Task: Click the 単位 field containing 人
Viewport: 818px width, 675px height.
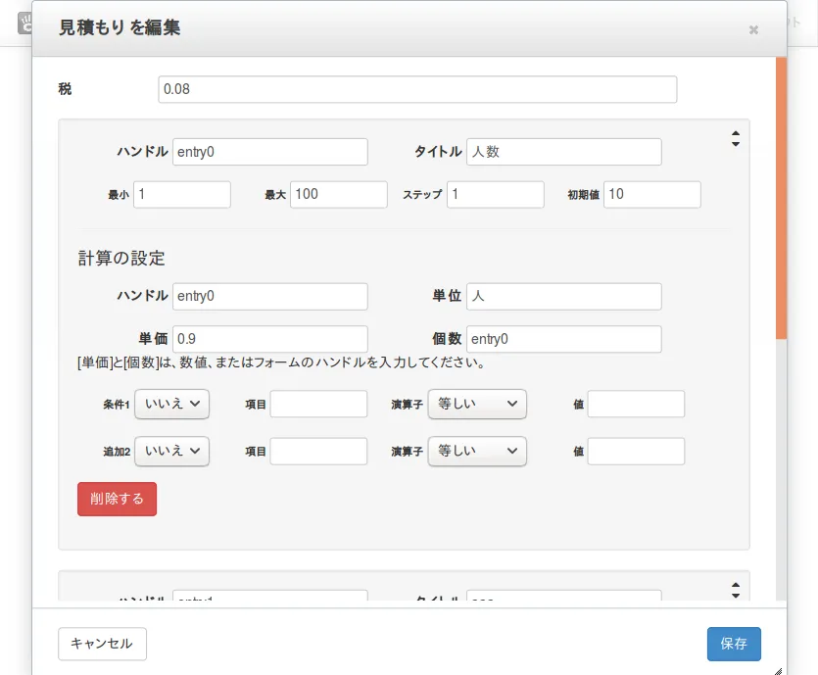Action: pyautogui.click(x=563, y=296)
